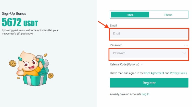Viewport: 192px width, 107px height.
Task: Focus the Password input field
Action: coord(149,53)
